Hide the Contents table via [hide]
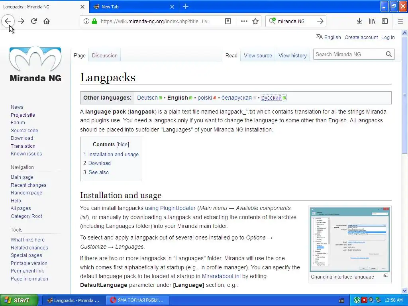408x306 pixels. coord(123,144)
